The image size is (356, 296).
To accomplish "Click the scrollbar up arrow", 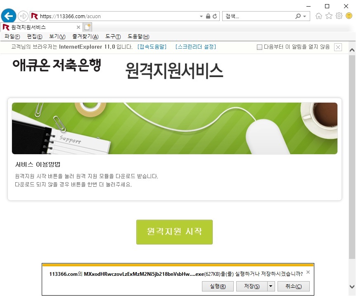I will click(x=352, y=50).
